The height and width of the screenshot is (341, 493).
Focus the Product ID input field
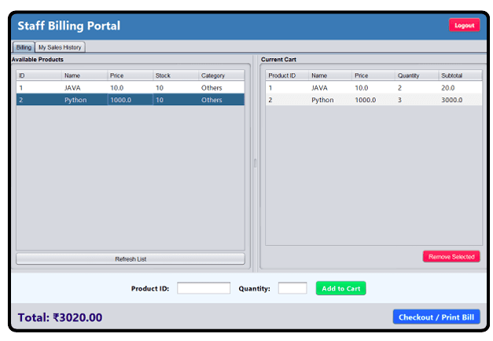coord(204,288)
